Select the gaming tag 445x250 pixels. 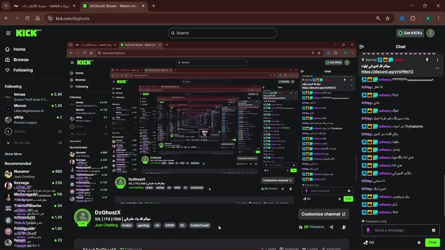[x=143, y=225]
